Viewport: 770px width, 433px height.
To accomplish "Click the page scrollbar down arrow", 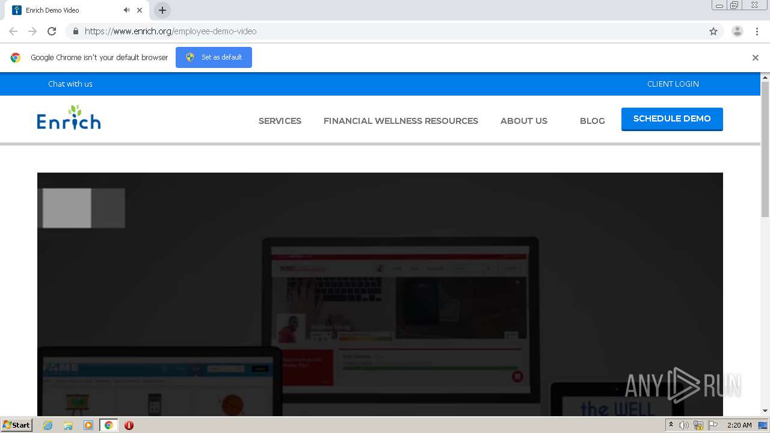I will click(765, 411).
